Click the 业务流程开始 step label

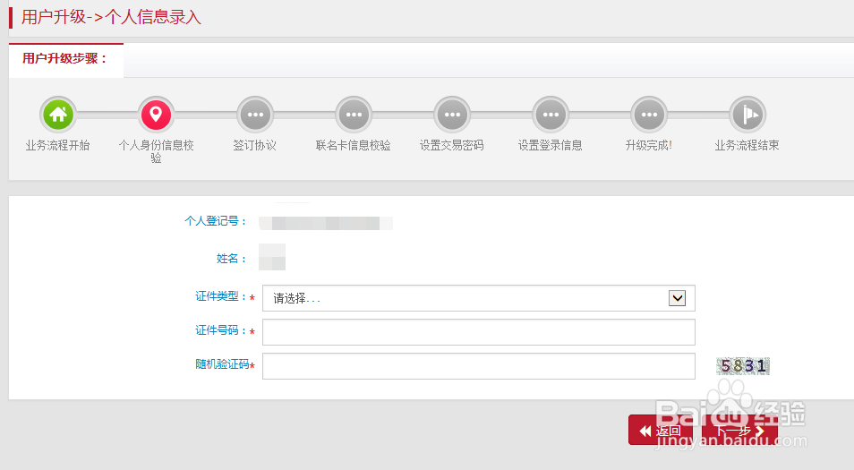[x=57, y=145]
